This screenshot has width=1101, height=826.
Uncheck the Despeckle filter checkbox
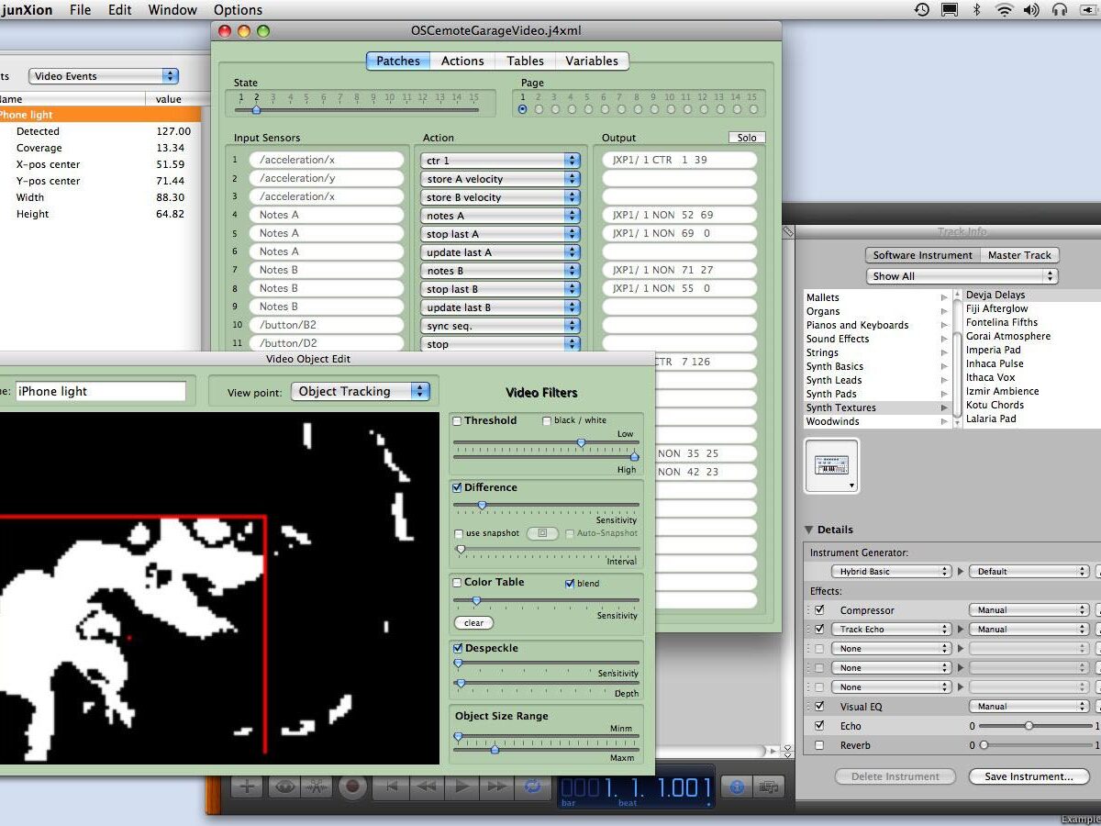click(458, 648)
